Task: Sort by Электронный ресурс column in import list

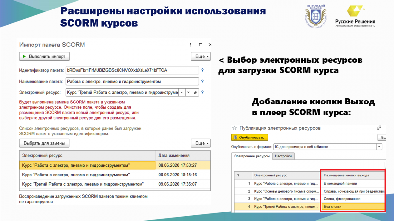Action: pyautogui.click(x=87, y=155)
